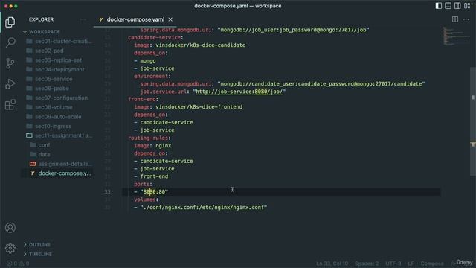Viewport: 476px width, 268px height.
Task: Click UTF-8 encoding in status bar
Action: [x=393, y=264]
